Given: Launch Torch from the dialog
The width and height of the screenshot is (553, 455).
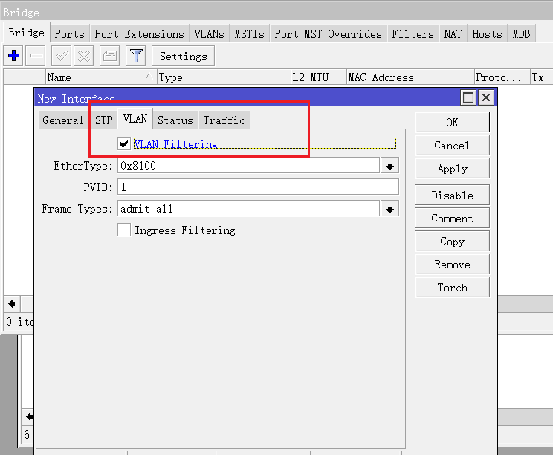Looking at the screenshot, I should click(452, 288).
